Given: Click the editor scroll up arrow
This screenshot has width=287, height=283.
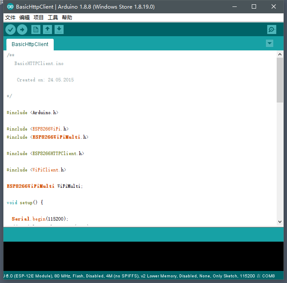Looking at the screenshot, I should [x=280, y=54].
